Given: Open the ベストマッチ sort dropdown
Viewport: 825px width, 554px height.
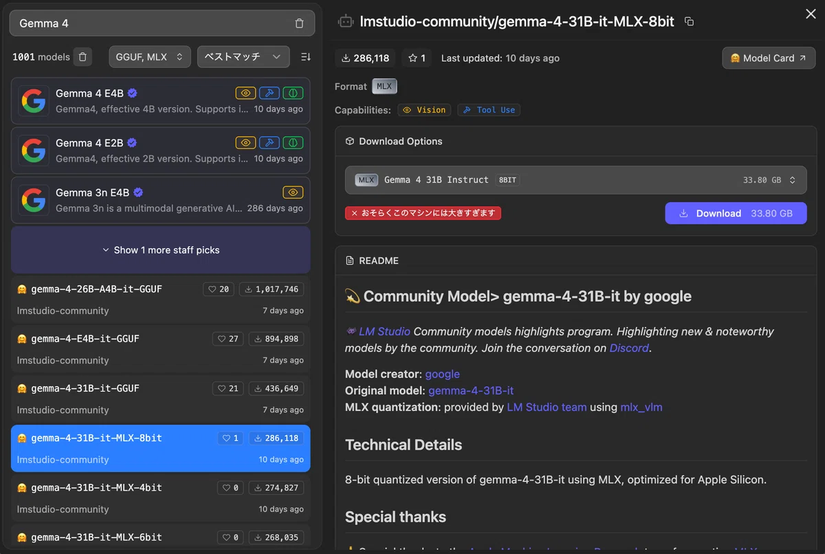Looking at the screenshot, I should 243,57.
